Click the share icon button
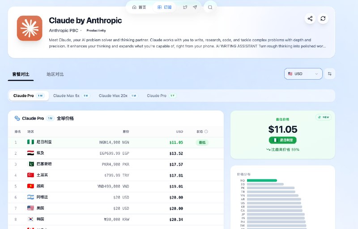Viewport: 358px width, 229px height. click(x=310, y=18)
